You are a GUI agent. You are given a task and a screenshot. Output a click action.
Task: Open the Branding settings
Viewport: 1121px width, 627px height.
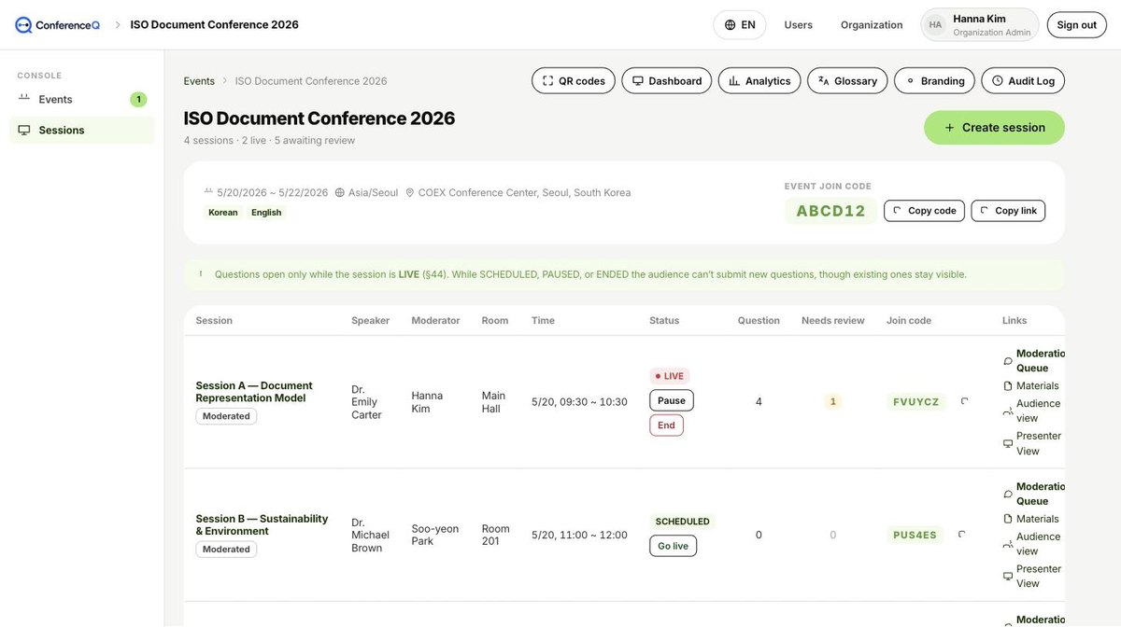click(x=934, y=81)
